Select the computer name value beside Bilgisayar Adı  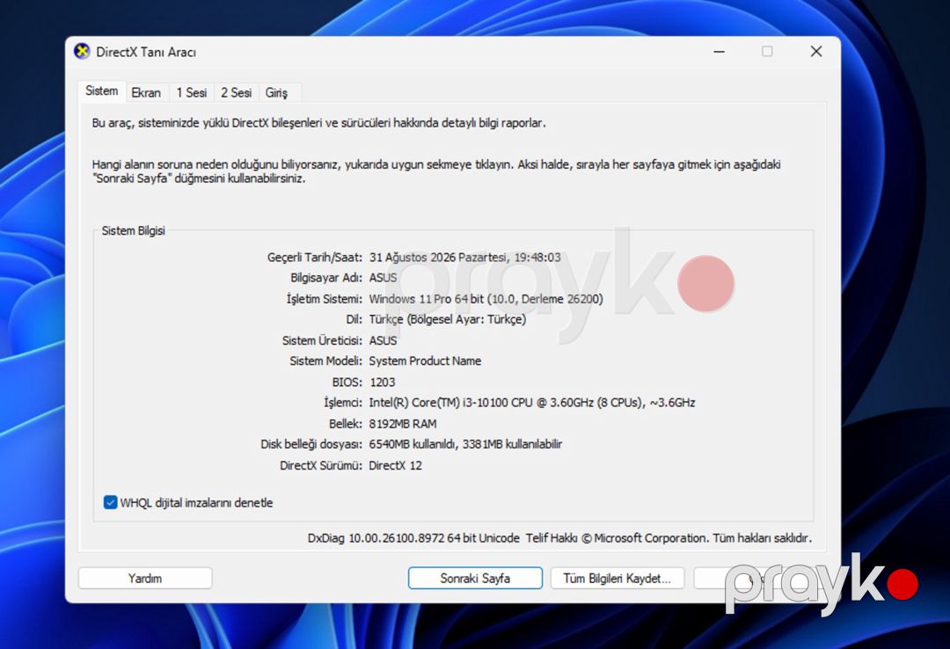(383, 278)
